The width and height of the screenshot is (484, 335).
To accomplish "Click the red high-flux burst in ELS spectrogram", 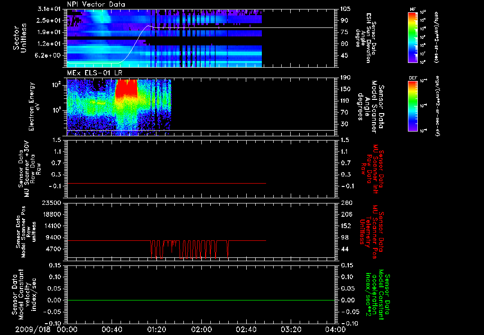I will coord(126,88).
